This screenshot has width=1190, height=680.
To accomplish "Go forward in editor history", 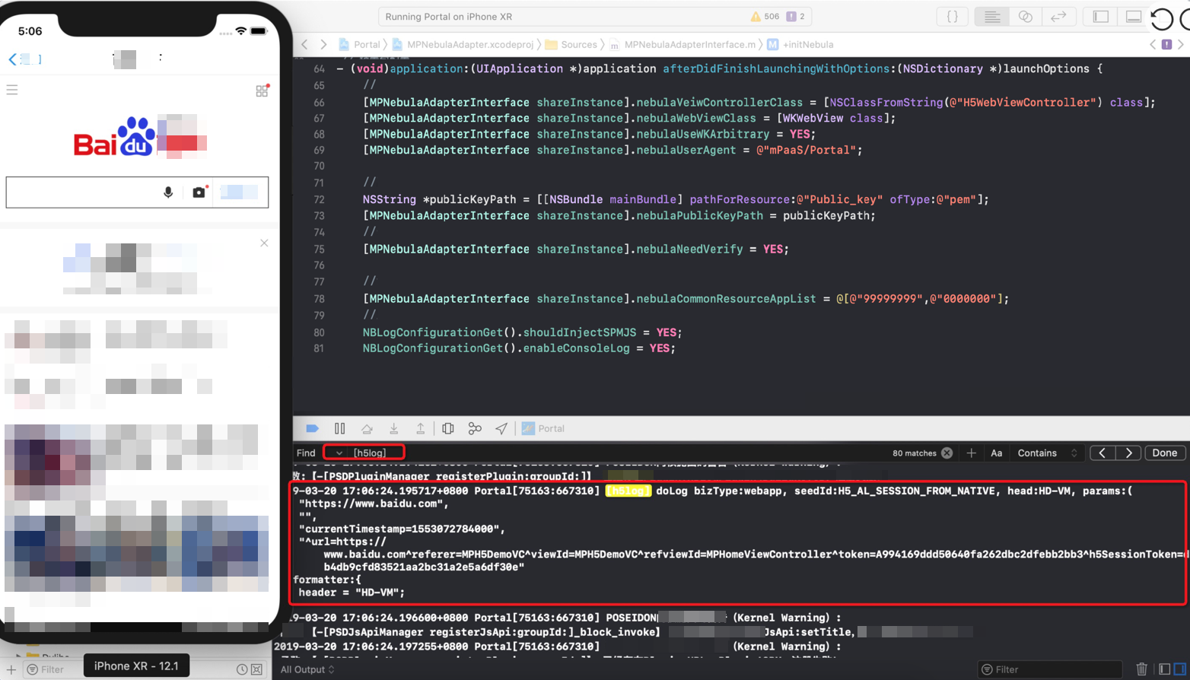I will [323, 44].
